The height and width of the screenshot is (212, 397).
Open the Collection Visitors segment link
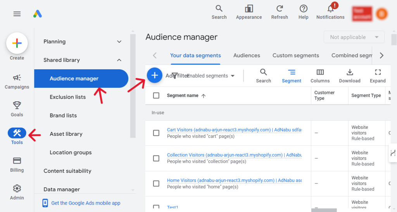(234, 155)
